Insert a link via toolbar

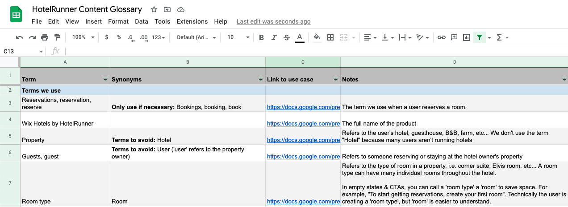pyautogui.click(x=442, y=37)
